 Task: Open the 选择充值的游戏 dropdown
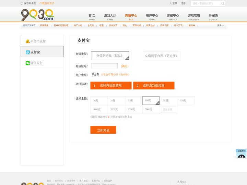coord(111,85)
